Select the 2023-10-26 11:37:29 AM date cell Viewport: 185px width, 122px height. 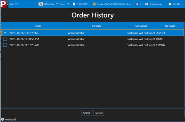click(24, 45)
